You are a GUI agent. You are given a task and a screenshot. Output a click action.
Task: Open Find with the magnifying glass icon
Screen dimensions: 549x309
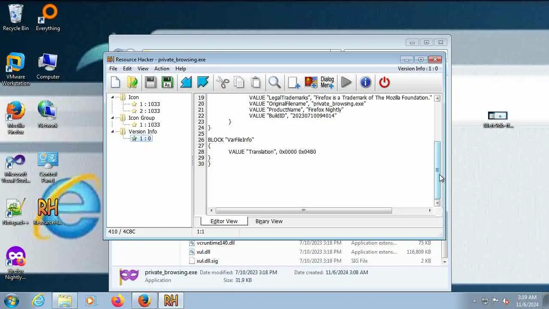(274, 82)
